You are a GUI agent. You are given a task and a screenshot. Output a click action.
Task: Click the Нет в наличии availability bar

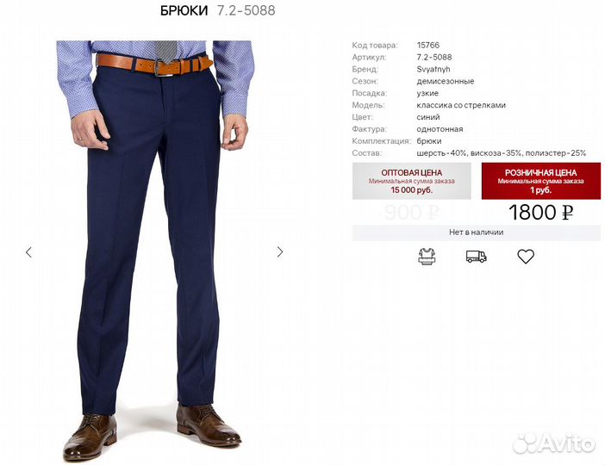pos(476,232)
